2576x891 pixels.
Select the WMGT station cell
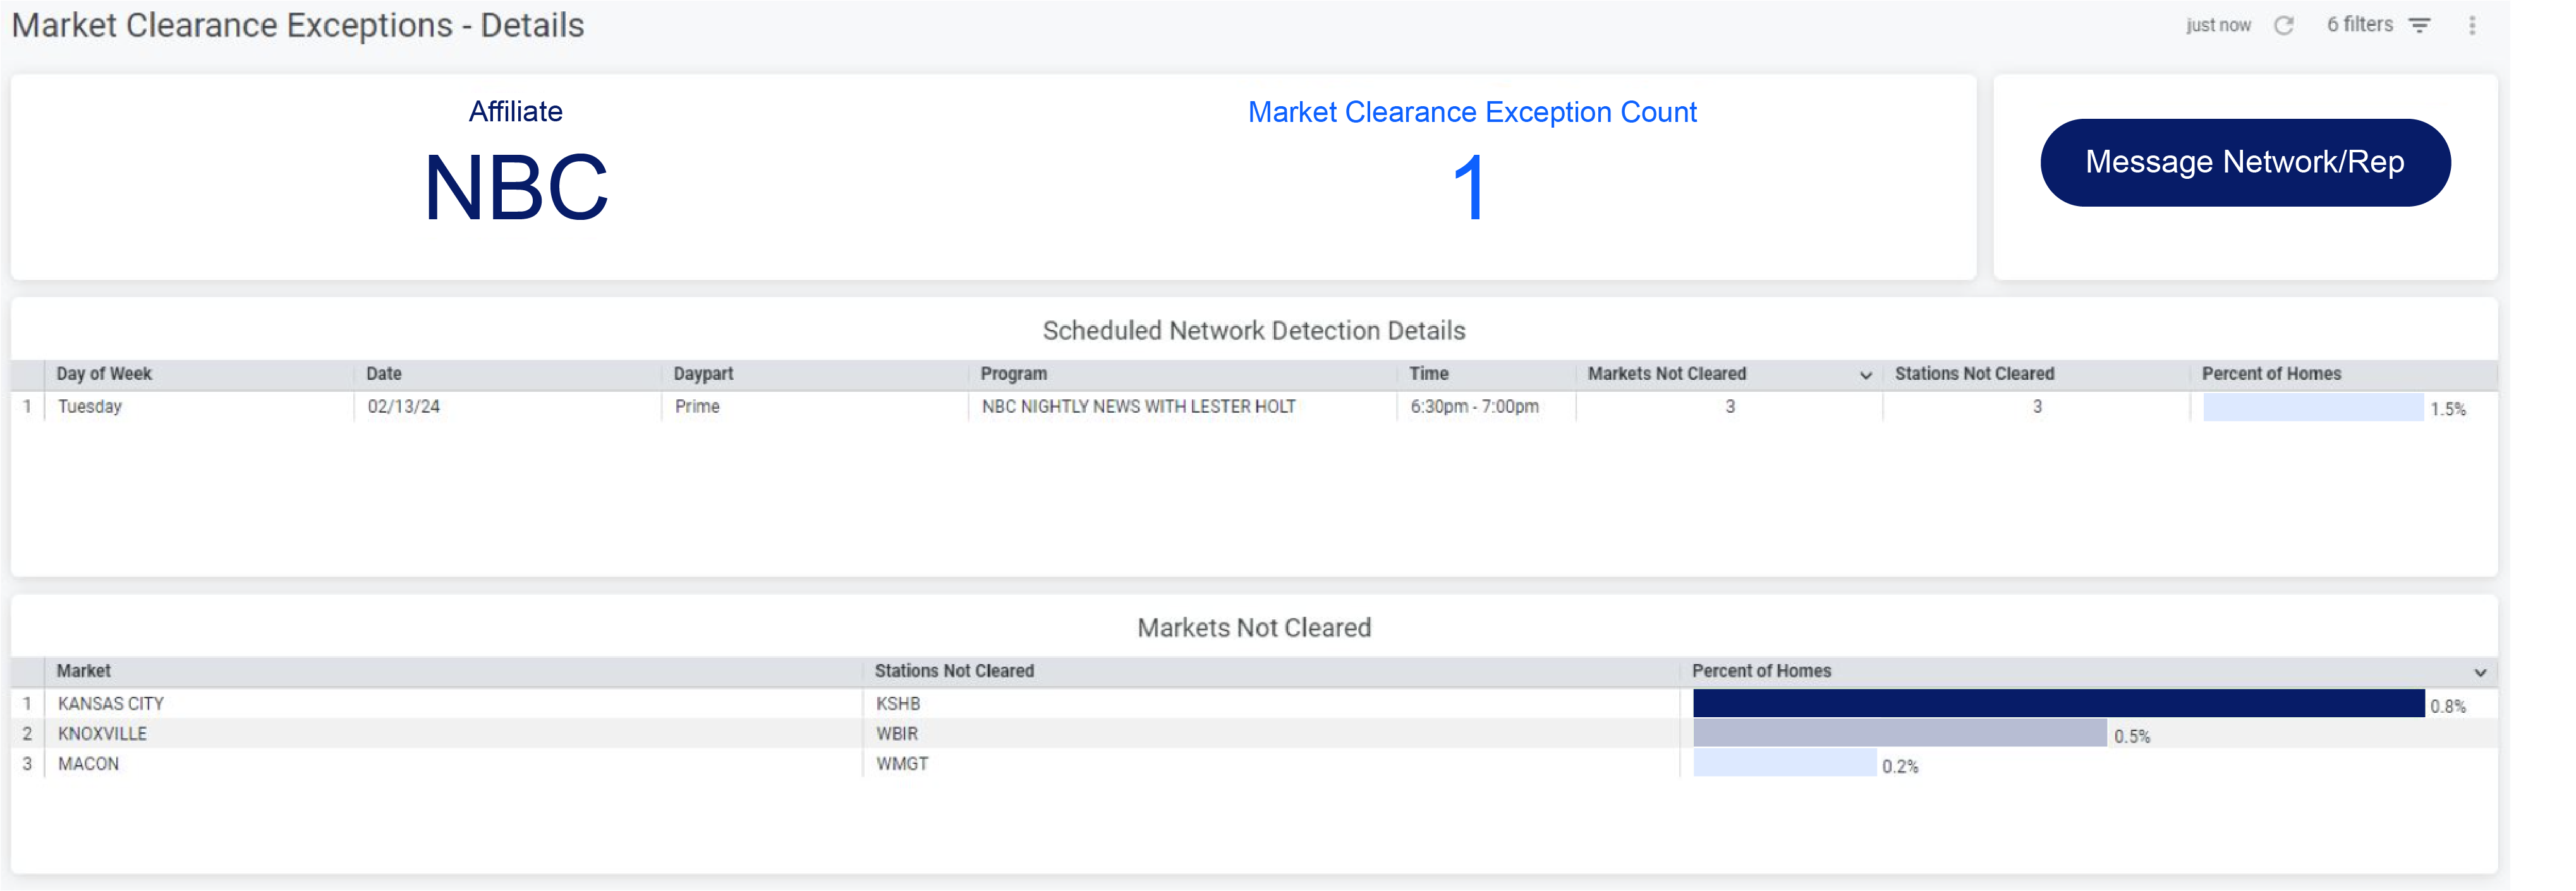[x=1271, y=763]
